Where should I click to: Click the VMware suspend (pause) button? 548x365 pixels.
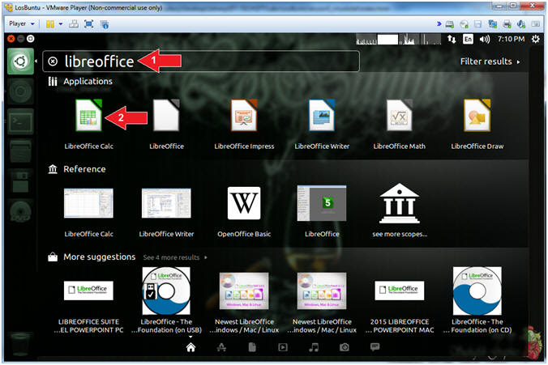coord(50,23)
